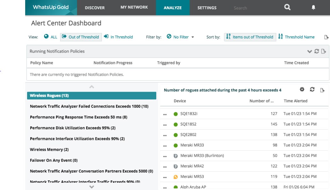Select the ALL view option
330x190 pixels.
[x=50, y=37]
